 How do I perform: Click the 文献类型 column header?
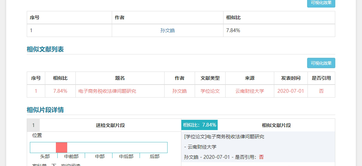click(x=210, y=78)
